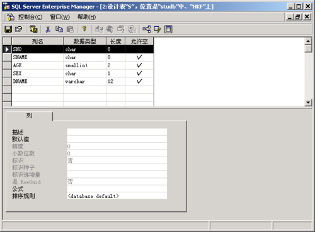Minimize the inner design table window
The height and width of the screenshot is (232, 315).
click(x=290, y=17)
